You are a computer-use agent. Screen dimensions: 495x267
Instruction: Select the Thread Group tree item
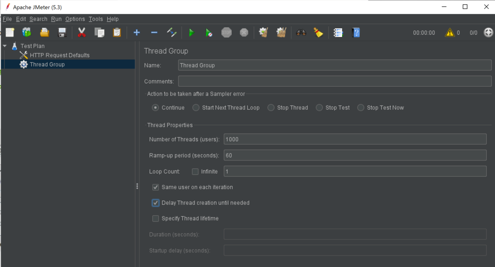(x=47, y=65)
